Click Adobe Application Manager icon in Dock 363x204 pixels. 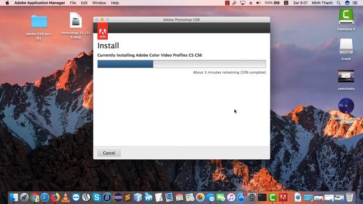click(283, 197)
